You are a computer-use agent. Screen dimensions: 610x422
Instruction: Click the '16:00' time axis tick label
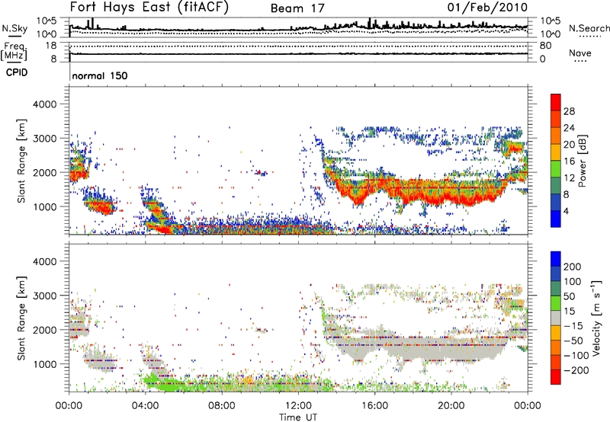(374, 406)
